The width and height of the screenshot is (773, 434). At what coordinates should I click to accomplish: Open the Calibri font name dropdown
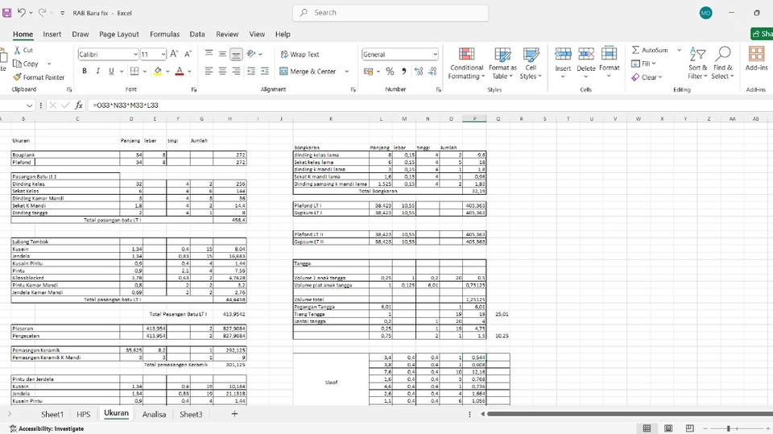135,54
